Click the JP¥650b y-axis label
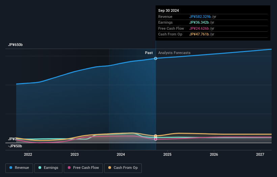Image resolution: width=277 pixels, height=177 pixels. 16,45
